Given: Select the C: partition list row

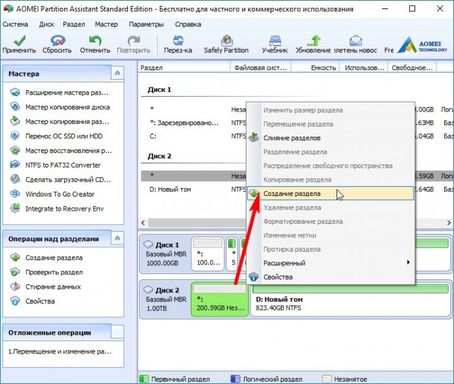Looking at the screenshot, I should coord(194,136).
